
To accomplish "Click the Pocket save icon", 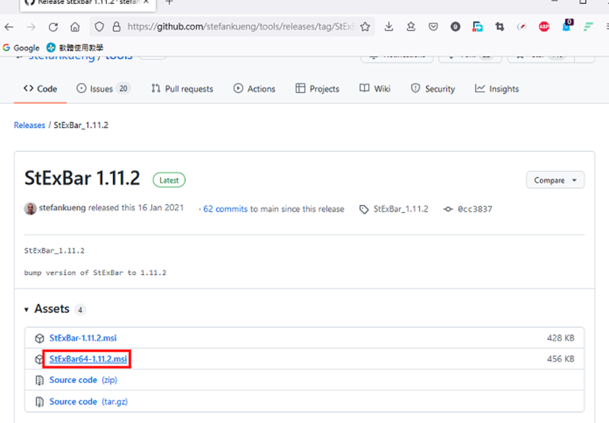I will (x=433, y=27).
